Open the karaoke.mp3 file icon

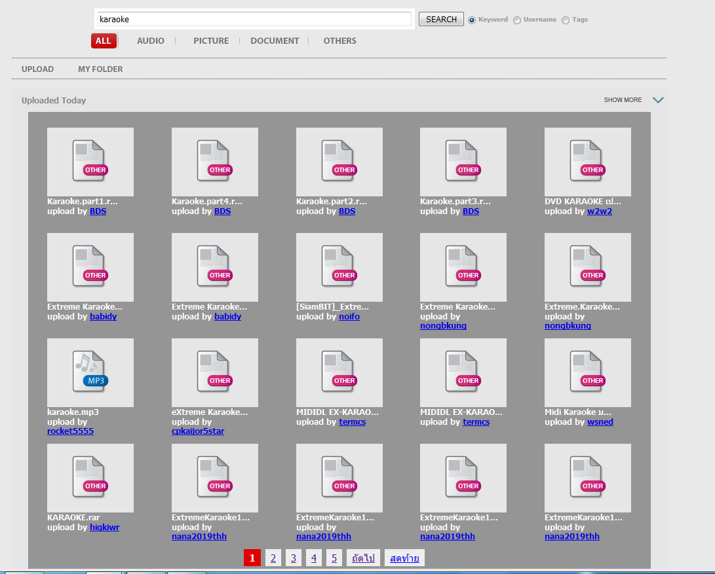(x=90, y=372)
